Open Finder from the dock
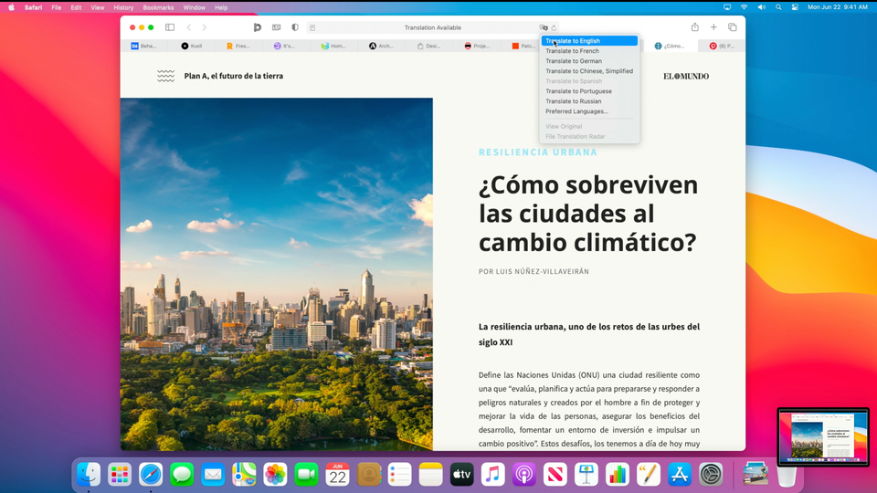877x493 pixels. (x=89, y=475)
